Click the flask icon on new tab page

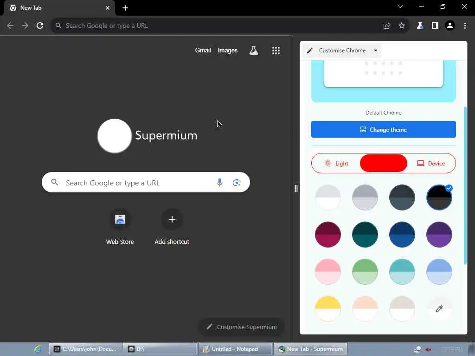point(254,51)
